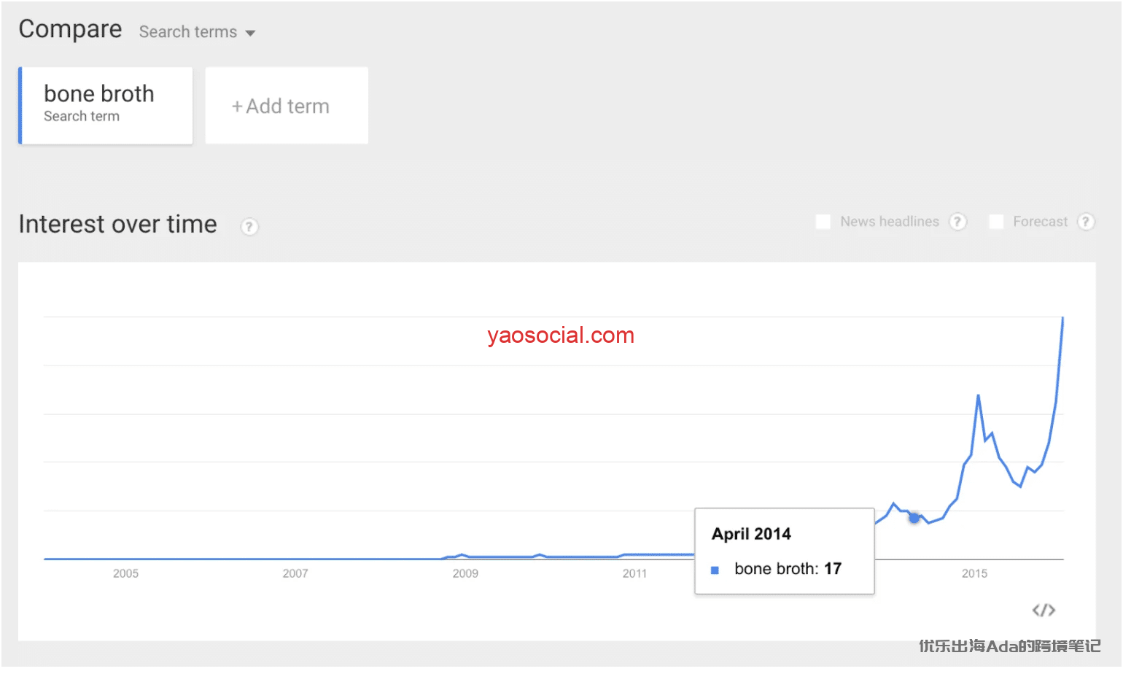Click the blue bone broth legend square in tooltip
The width and height of the screenshot is (1123, 674).
[x=715, y=570]
